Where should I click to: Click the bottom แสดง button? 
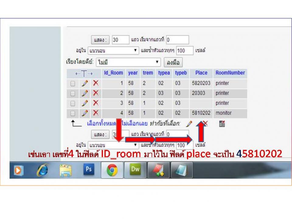(x=100, y=134)
